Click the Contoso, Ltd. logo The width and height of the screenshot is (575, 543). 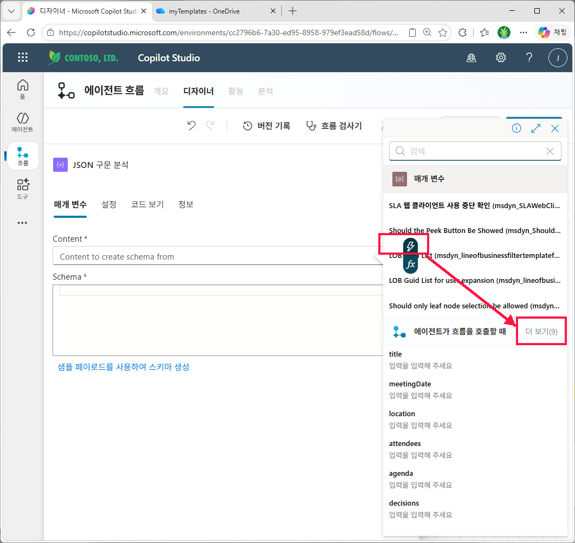83,57
